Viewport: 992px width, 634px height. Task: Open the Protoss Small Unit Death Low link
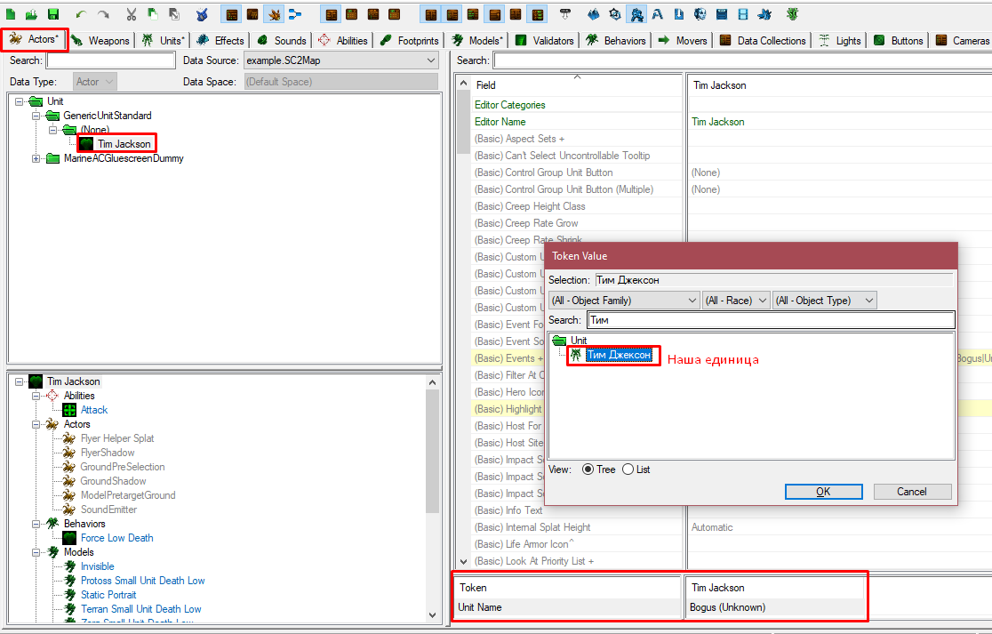click(142, 581)
